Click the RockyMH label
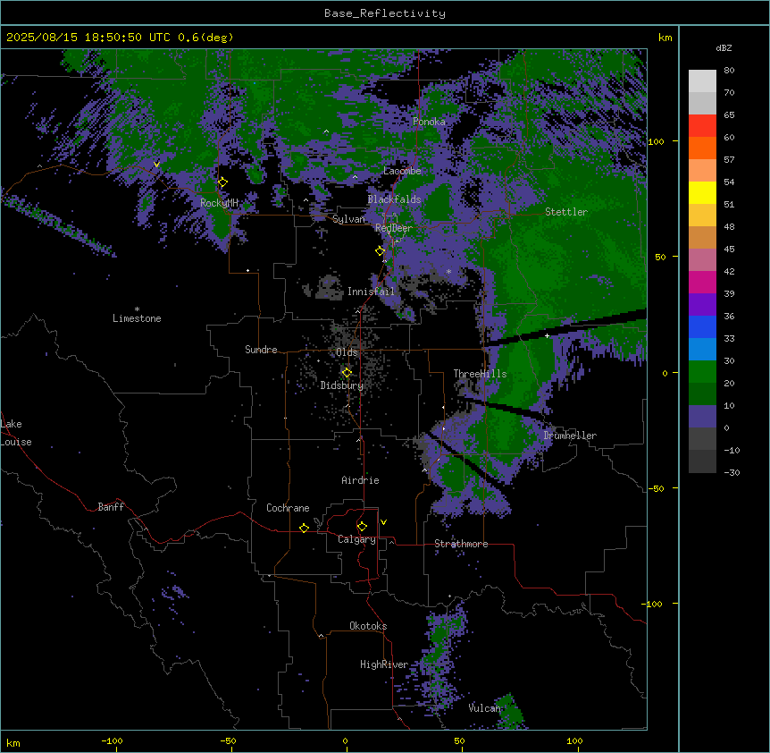Image resolution: width=770 pixels, height=753 pixels. click(220, 203)
